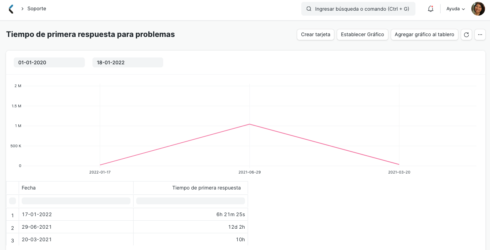Open the ellipsis more-options menu

tap(480, 34)
